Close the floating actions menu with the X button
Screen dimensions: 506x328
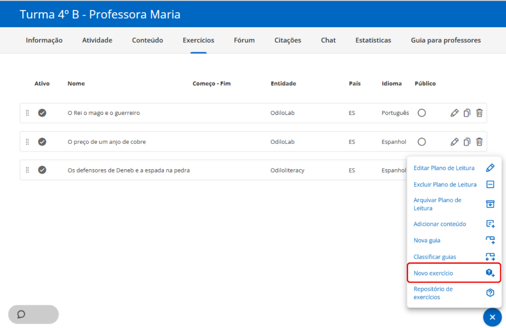[492, 317]
